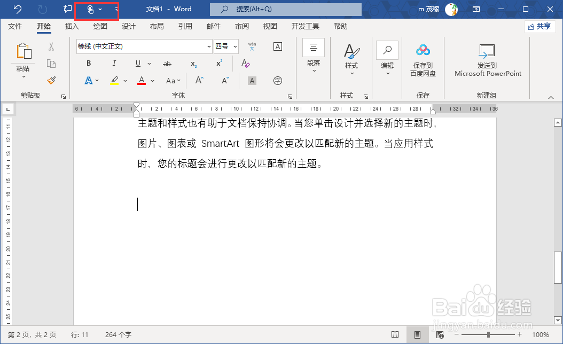
Task: Select the Format Painter tool
Action: (x=51, y=80)
